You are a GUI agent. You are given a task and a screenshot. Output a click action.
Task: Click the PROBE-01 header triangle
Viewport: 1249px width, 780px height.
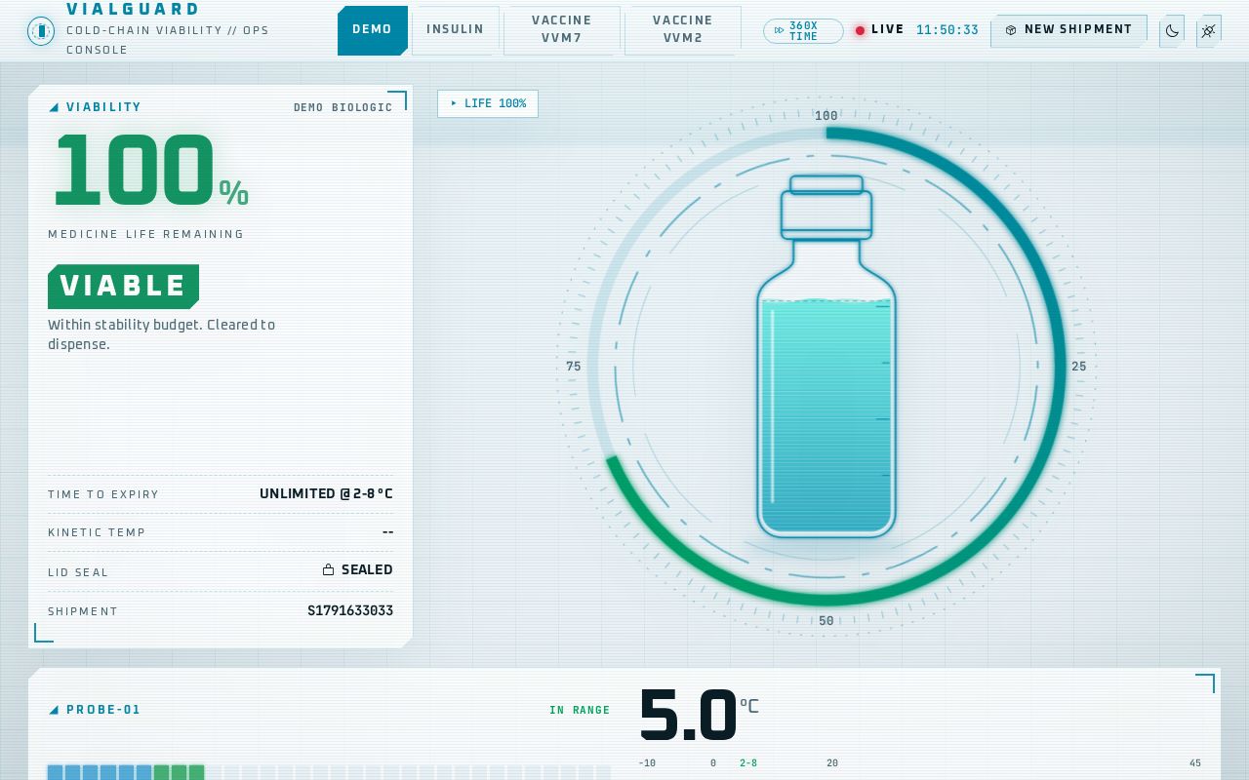[x=54, y=710]
